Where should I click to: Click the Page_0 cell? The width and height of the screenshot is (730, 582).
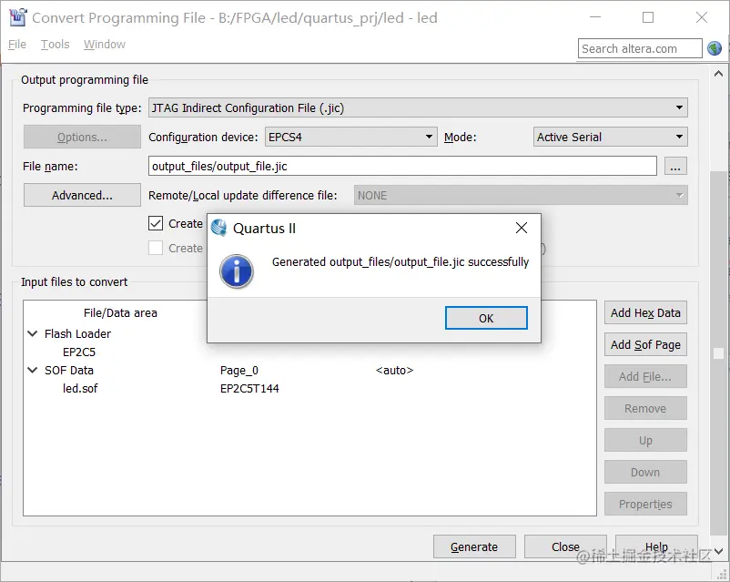[238, 370]
